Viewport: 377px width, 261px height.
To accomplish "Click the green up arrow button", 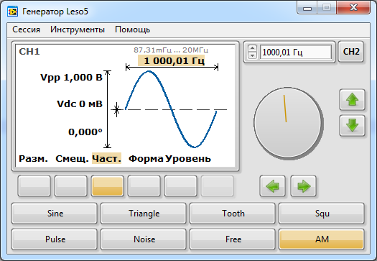I will 353,100.
